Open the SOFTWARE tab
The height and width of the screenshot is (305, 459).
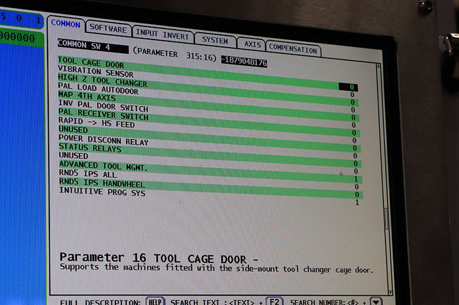tap(108, 28)
